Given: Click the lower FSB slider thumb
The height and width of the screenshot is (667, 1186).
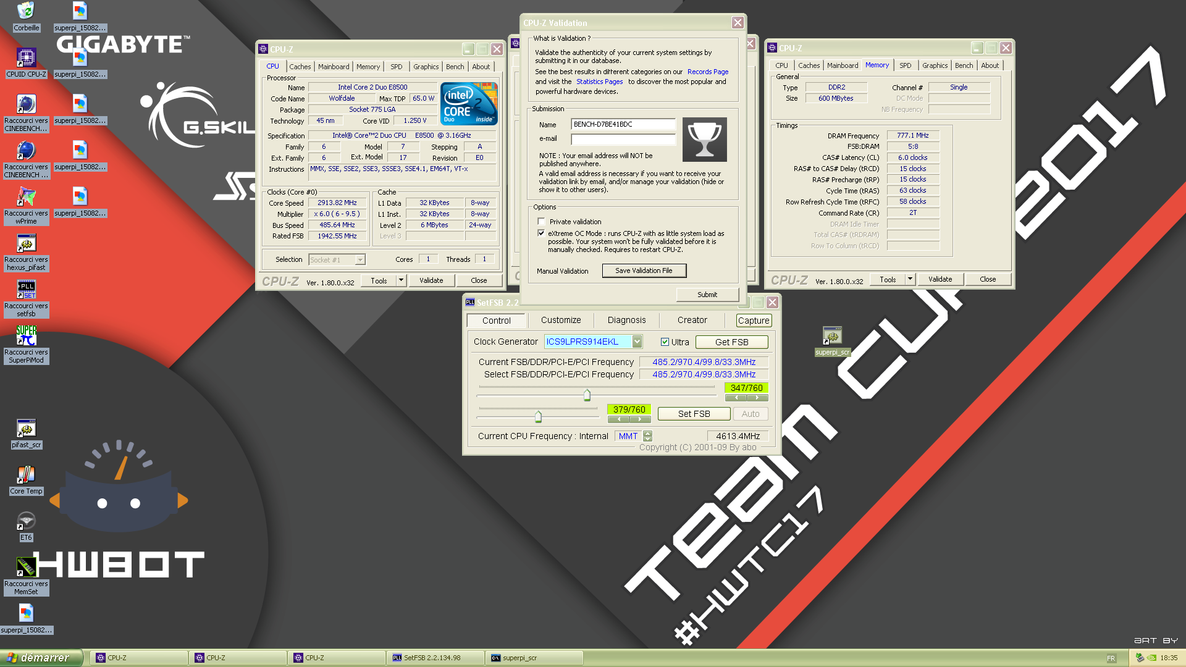Looking at the screenshot, I should click(538, 416).
